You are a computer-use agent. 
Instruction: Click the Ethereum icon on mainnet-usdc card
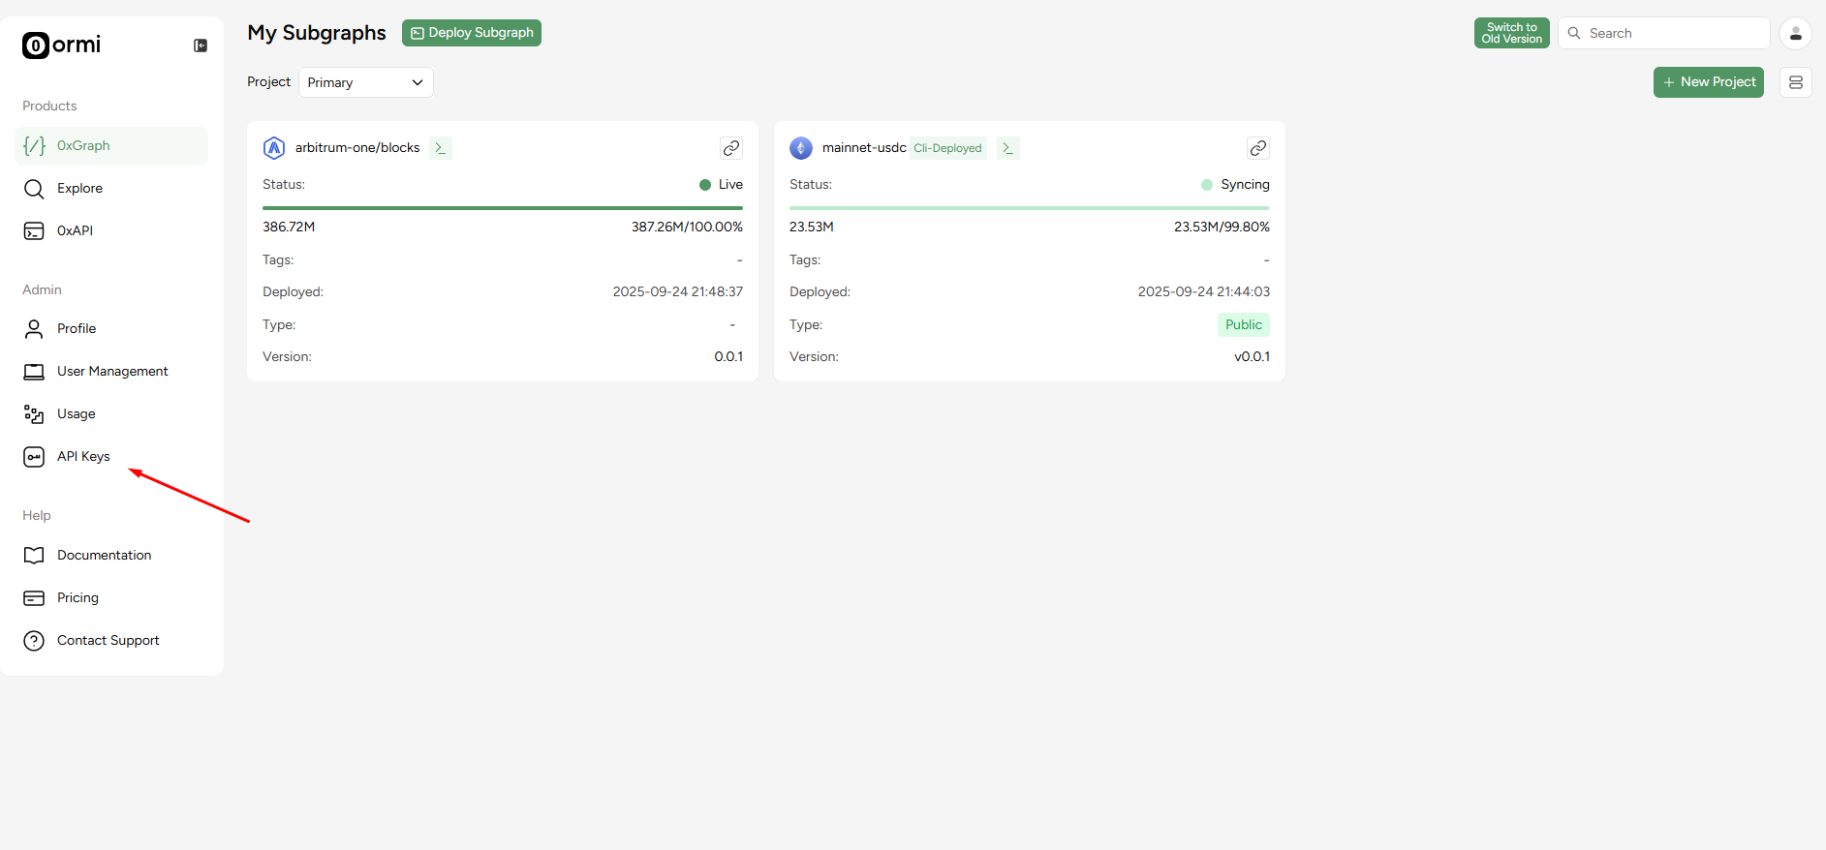pyautogui.click(x=801, y=148)
